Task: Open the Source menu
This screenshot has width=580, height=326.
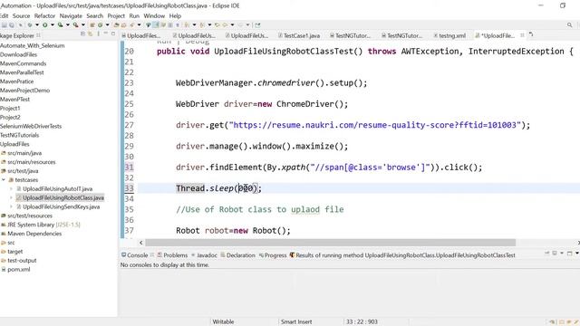Action: (21, 16)
